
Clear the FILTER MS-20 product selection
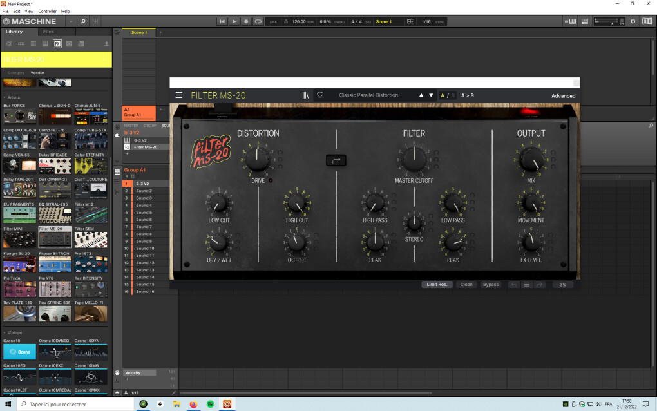pos(104,59)
